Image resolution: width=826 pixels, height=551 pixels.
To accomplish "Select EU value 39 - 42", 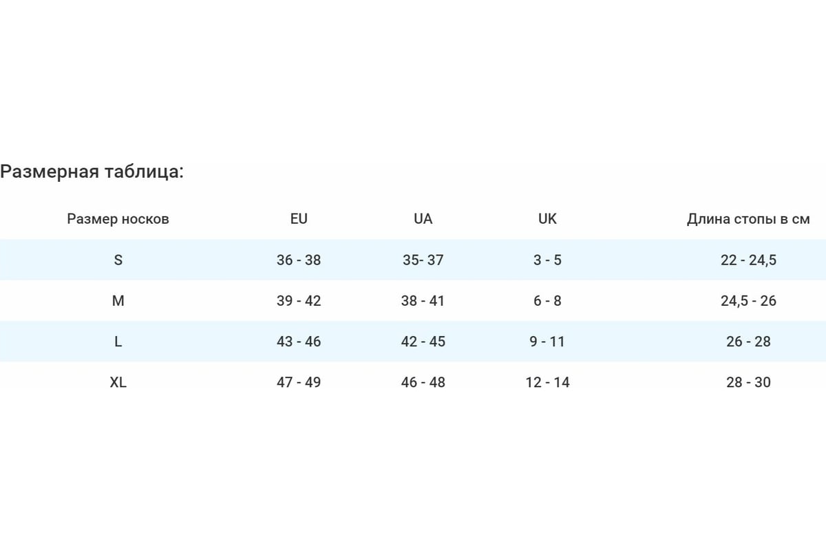I will (299, 300).
